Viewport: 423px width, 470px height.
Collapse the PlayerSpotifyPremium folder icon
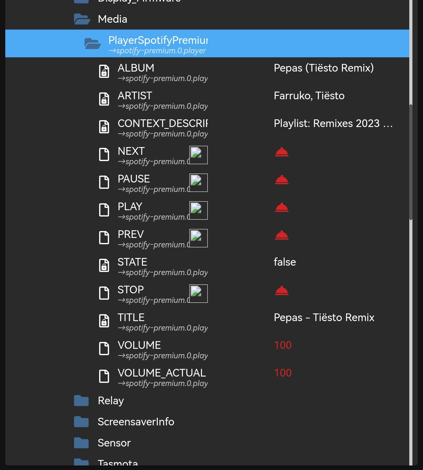click(x=93, y=44)
